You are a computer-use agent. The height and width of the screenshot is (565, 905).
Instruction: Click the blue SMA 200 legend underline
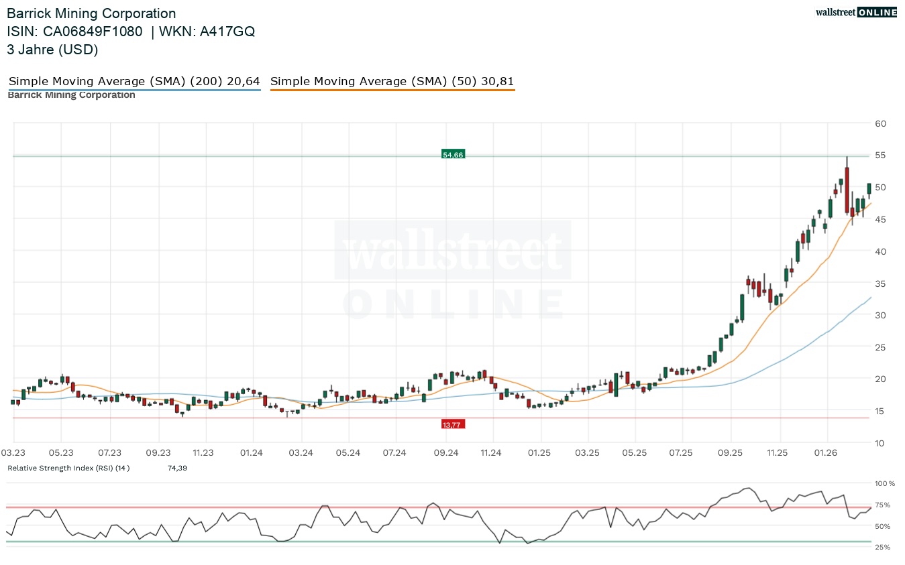point(134,90)
